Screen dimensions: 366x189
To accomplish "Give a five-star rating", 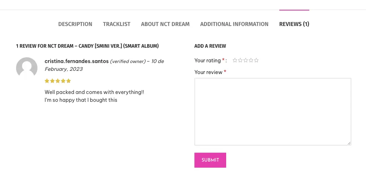I will (x=256, y=61).
